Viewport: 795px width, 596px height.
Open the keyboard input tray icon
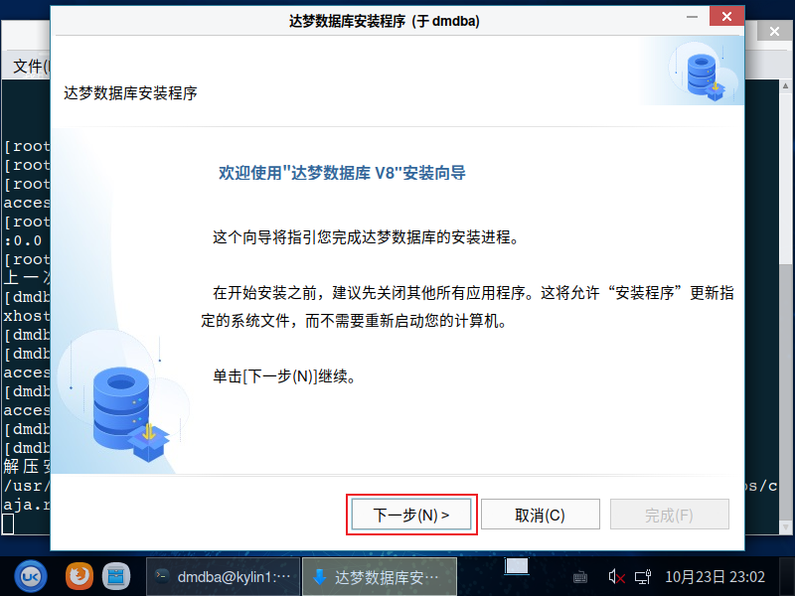(580, 577)
